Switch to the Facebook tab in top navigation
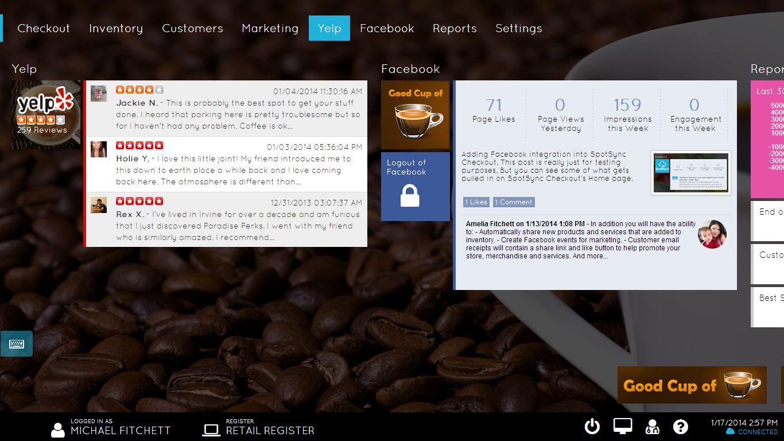The width and height of the screenshot is (784, 441). click(x=387, y=28)
